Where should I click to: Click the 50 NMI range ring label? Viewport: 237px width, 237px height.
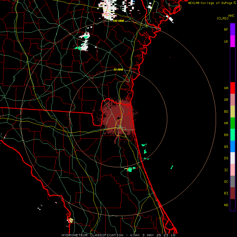[118, 70]
